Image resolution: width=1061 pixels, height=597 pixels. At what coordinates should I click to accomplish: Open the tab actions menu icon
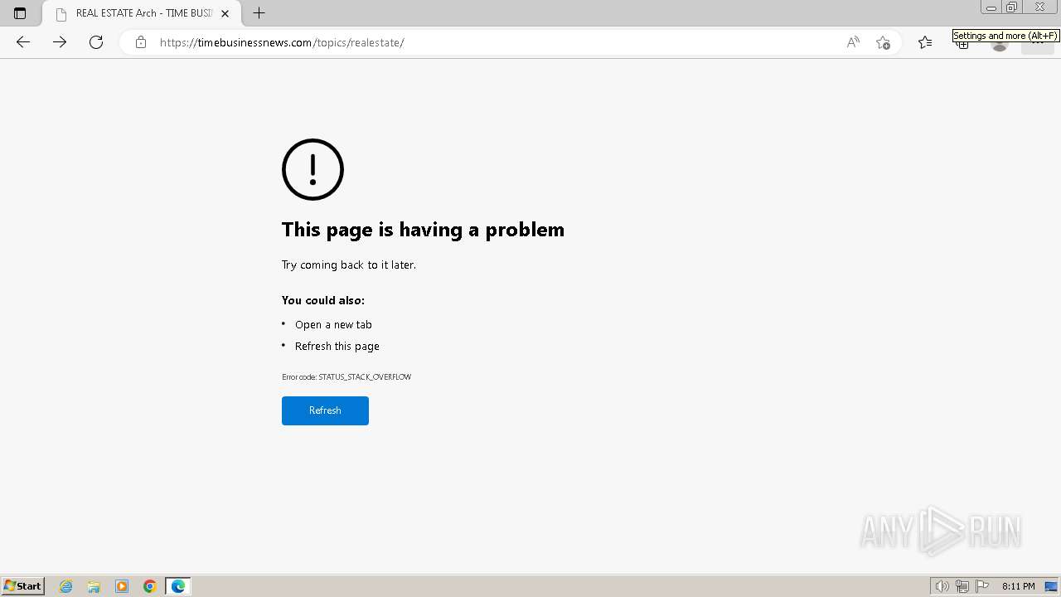[20, 13]
